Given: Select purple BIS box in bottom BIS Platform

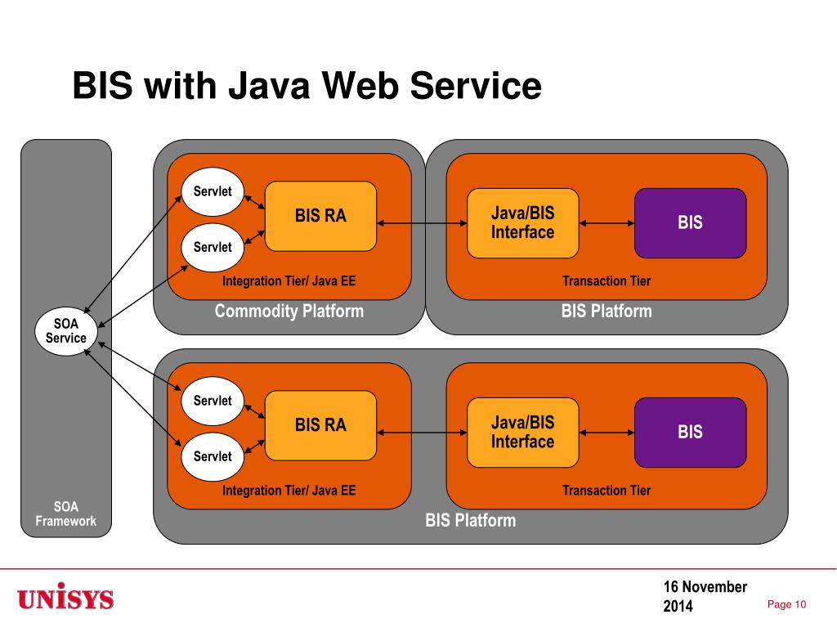Looking at the screenshot, I should (x=690, y=432).
